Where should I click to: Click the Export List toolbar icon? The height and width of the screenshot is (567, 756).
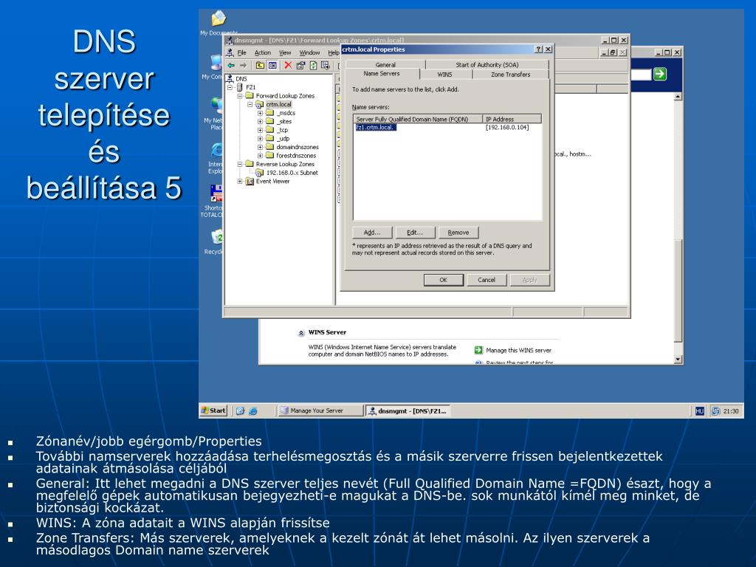326,65
